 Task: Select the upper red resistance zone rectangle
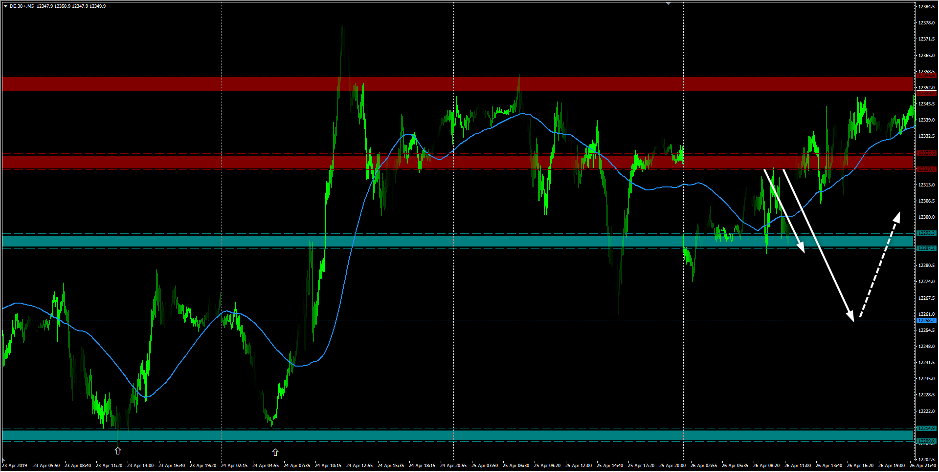(x=458, y=84)
